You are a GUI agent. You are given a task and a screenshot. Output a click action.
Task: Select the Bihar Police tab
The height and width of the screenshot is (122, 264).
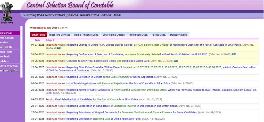click(x=39, y=35)
